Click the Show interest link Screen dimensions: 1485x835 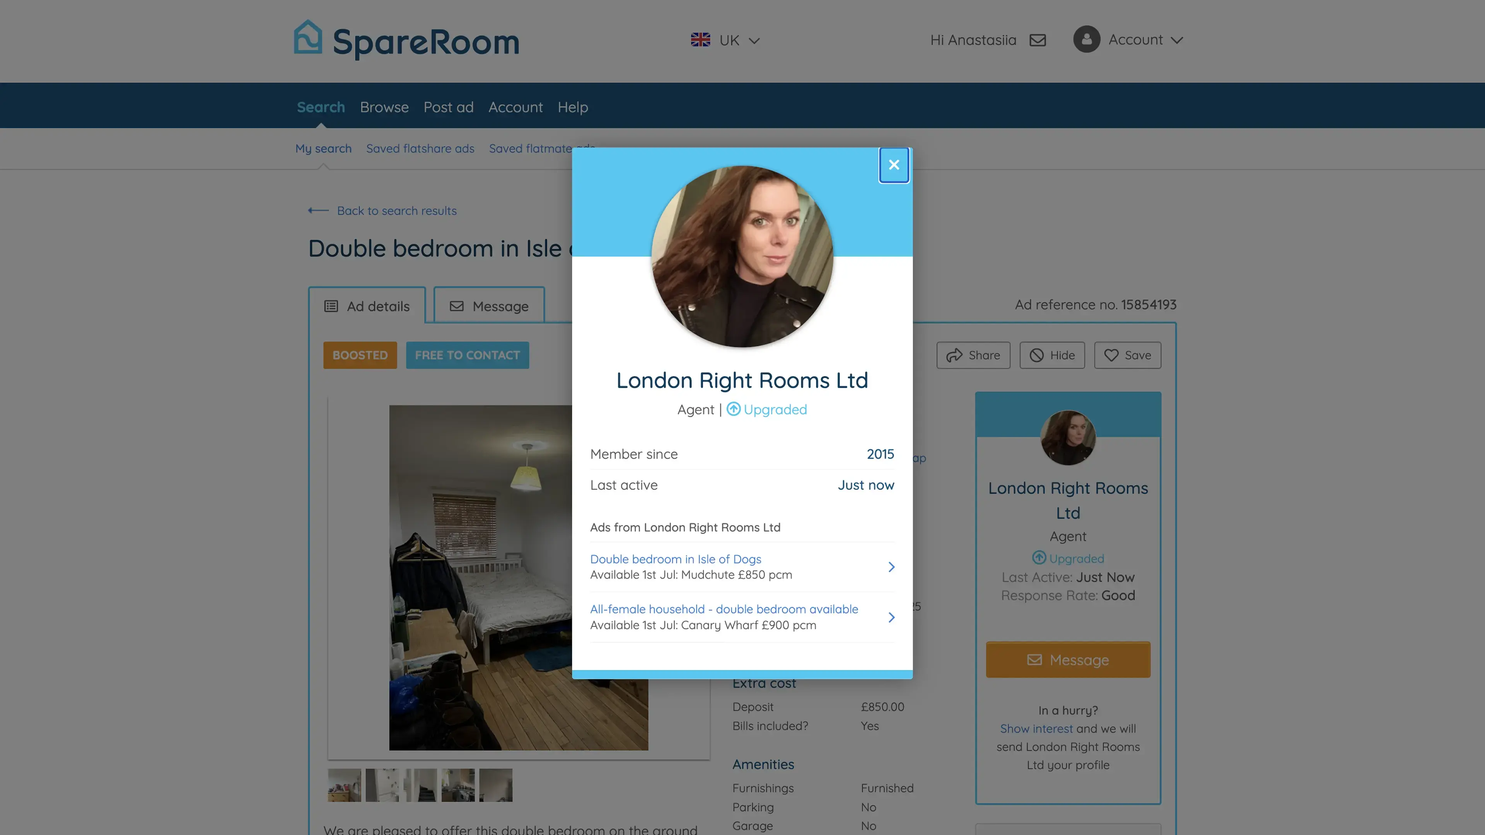1036,728
